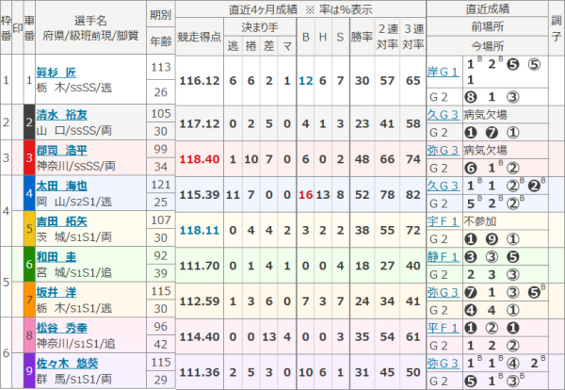Open 久G3 link in 清水 裕友 row
Viewport: 565px width, 390px height.
pyautogui.click(x=443, y=115)
